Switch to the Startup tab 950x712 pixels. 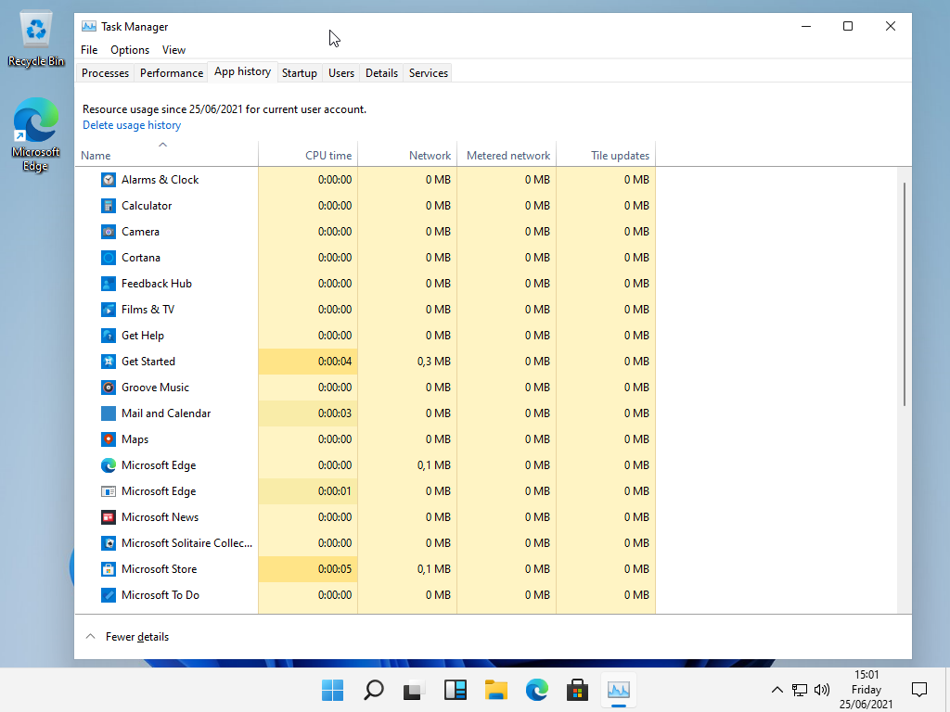(x=299, y=73)
